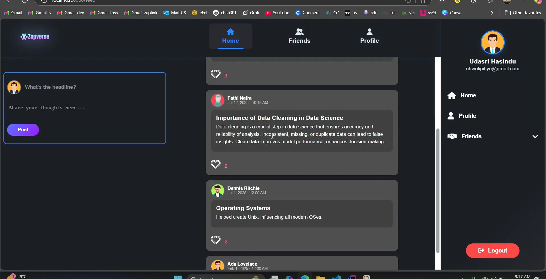Focus the "What's the headline?" field
Viewport: 546px width, 279px height.
pyautogui.click(x=91, y=87)
